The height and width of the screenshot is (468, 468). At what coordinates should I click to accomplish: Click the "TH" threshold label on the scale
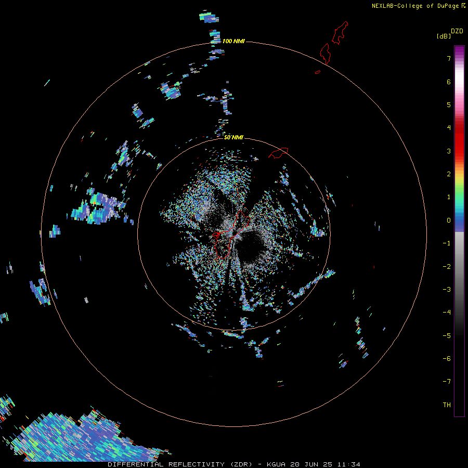click(x=447, y=405)
